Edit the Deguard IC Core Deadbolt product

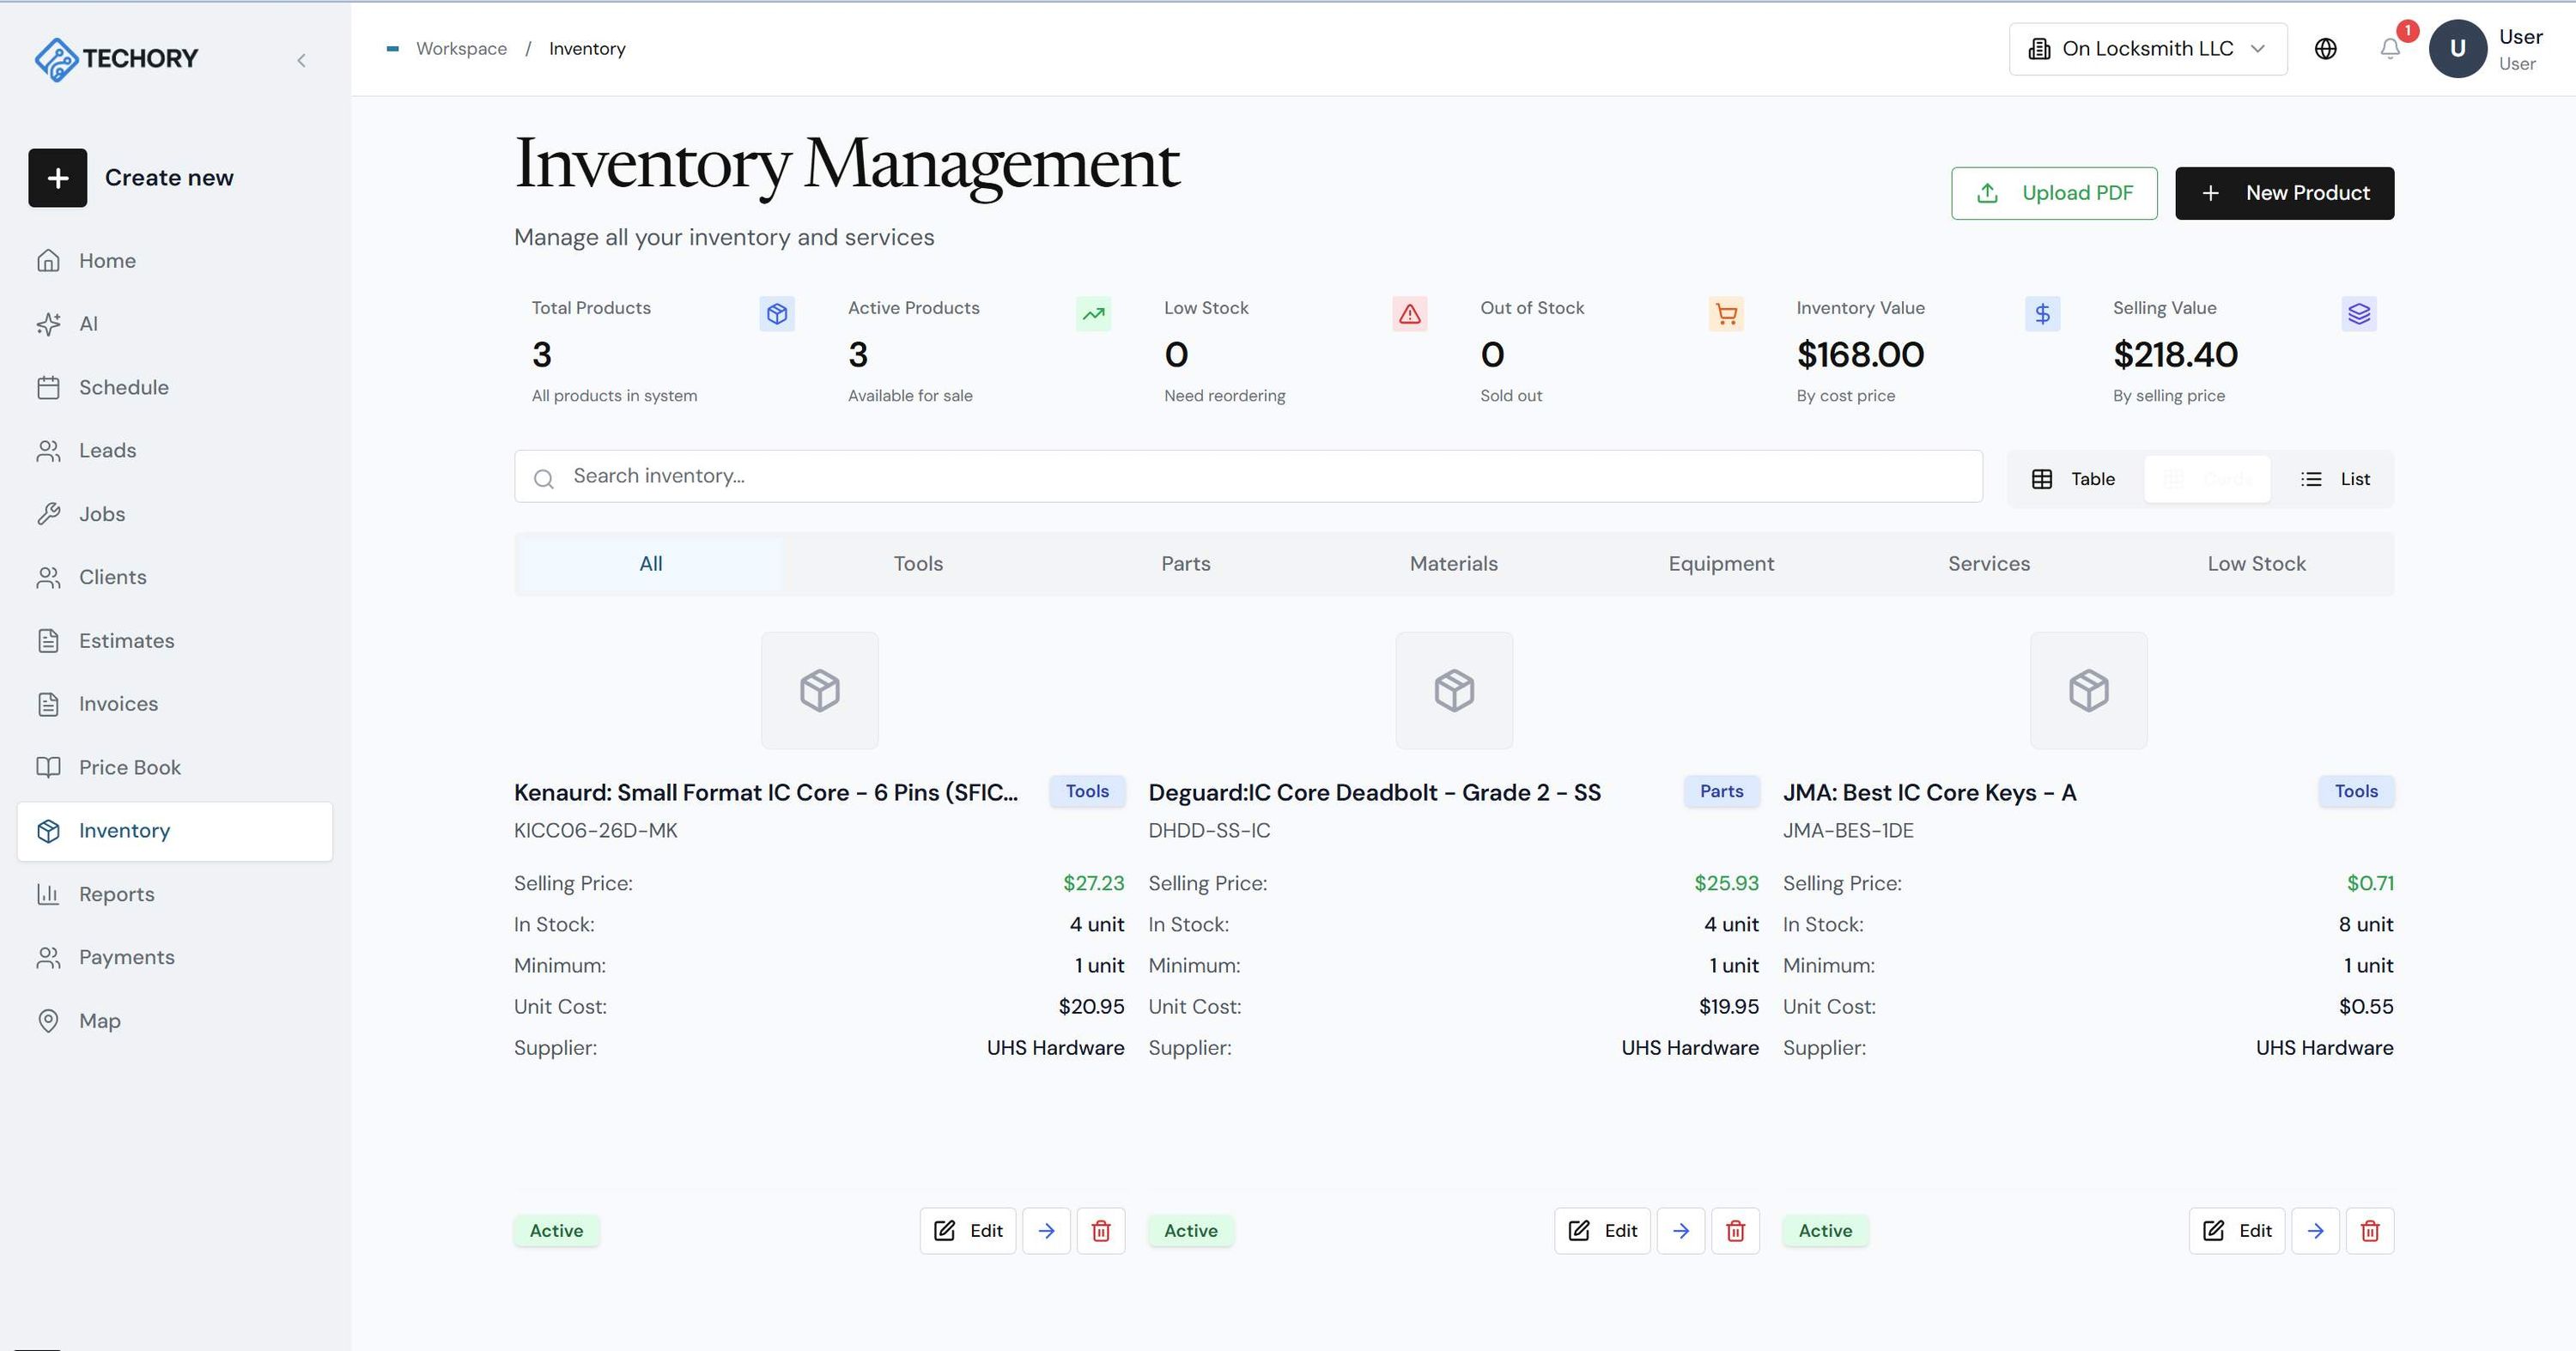(x=1602, y=1231)
